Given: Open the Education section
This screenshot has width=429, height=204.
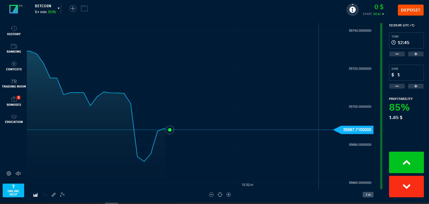Looking at the screenshot, I should [14, 119].
